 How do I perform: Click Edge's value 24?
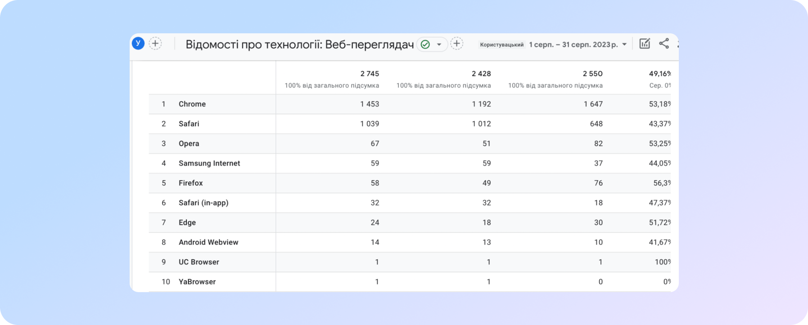(375, 222)
